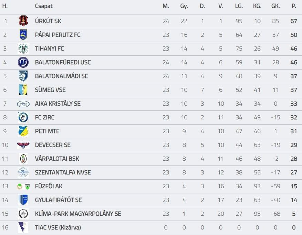This screenshot has height=235, width=302.
Task: Open Klíma-Park Magyarpolány SE team link
Action: point(78,214)
